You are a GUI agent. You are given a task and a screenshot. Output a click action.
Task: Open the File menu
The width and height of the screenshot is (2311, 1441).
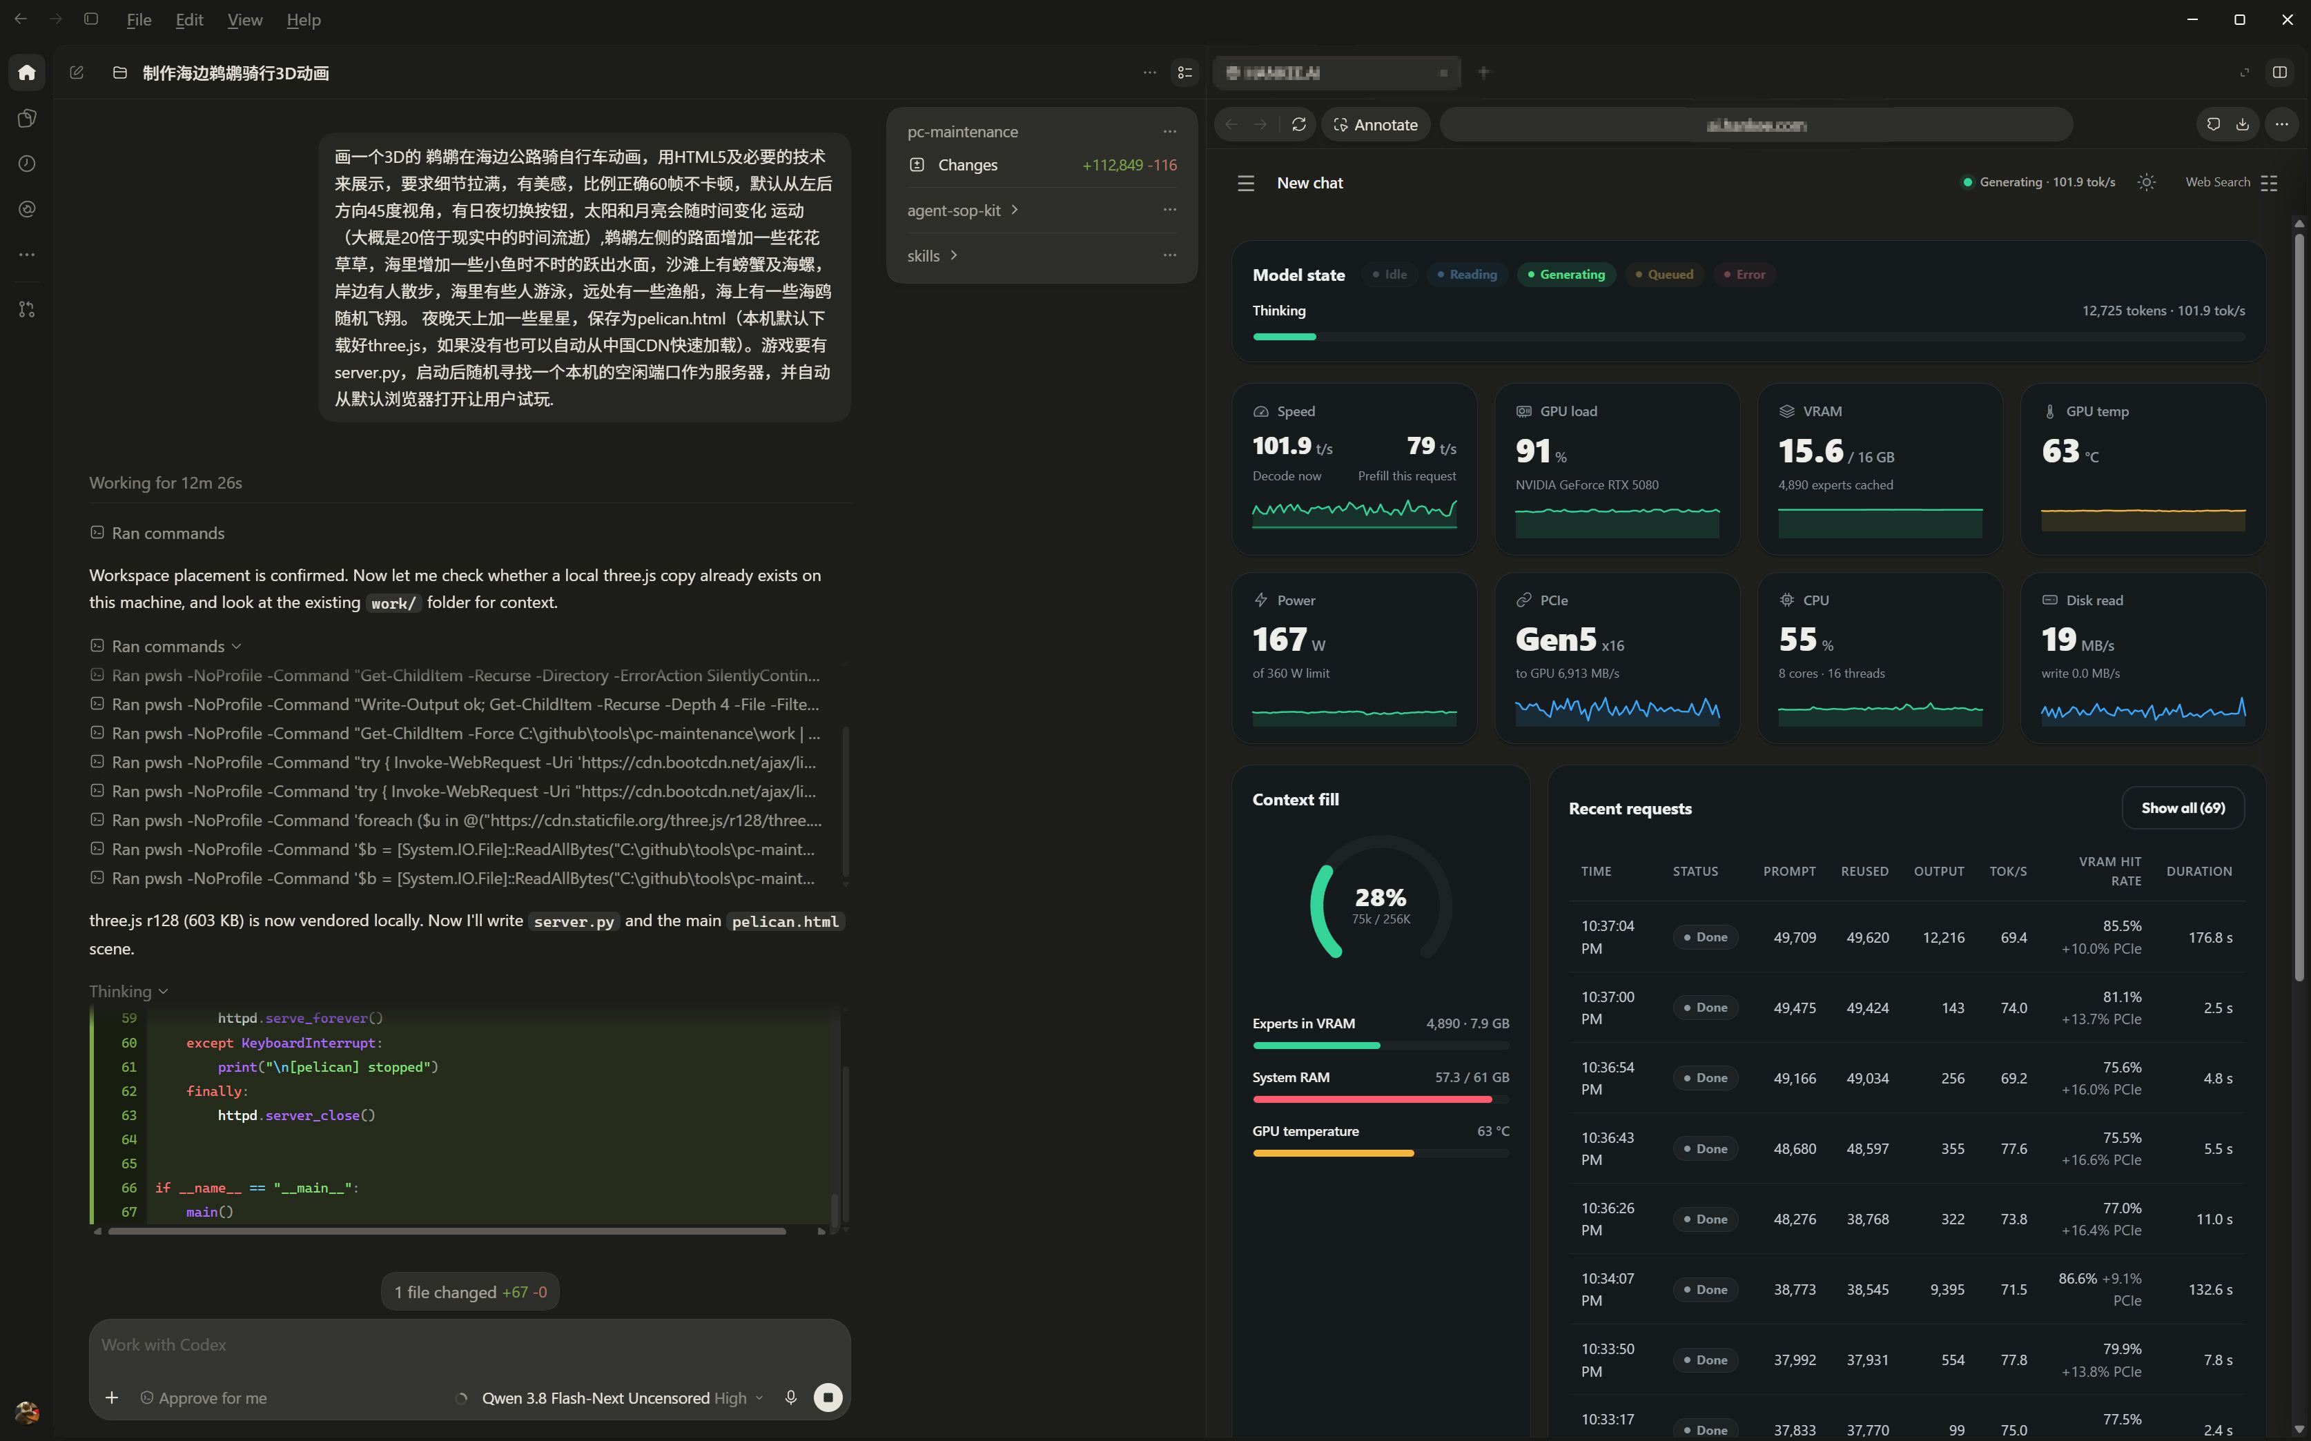(139, 20)
